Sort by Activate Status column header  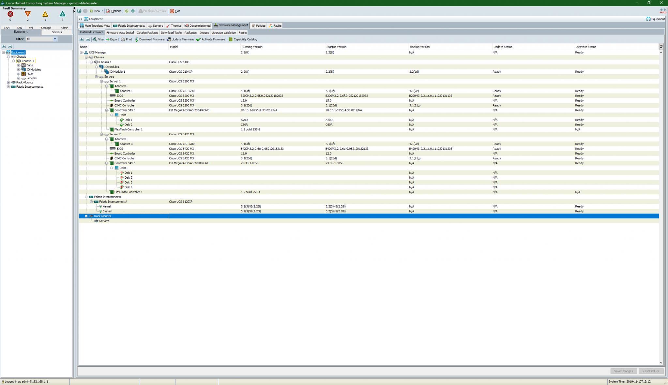tap(616, 47)
